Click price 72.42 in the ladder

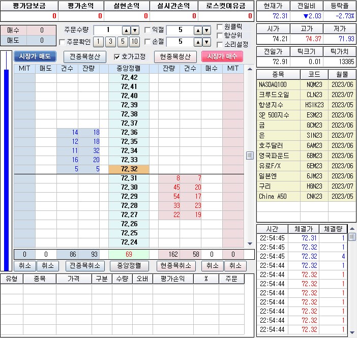[129, 78]
